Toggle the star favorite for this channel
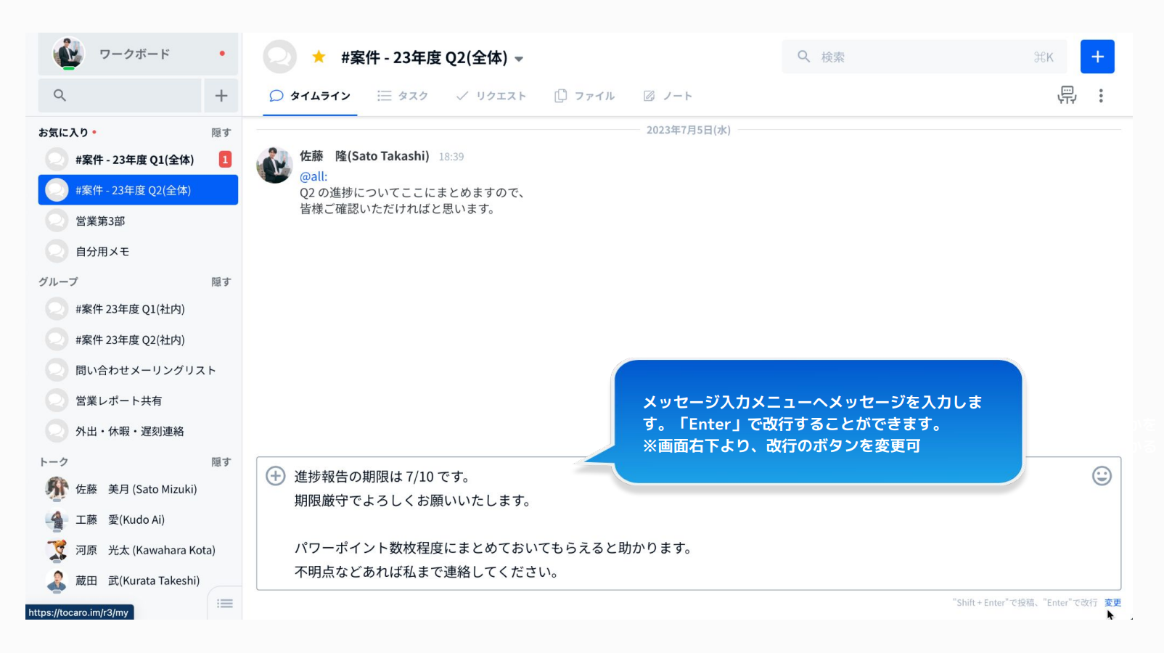This screenshot has width=1164, height=653. coord(319,57)
